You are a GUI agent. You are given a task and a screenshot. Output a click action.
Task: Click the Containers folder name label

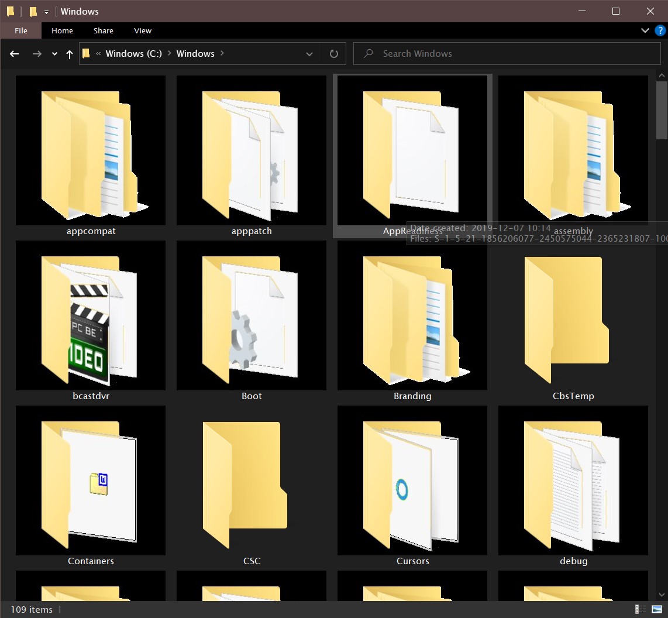[x=91, y=561]
